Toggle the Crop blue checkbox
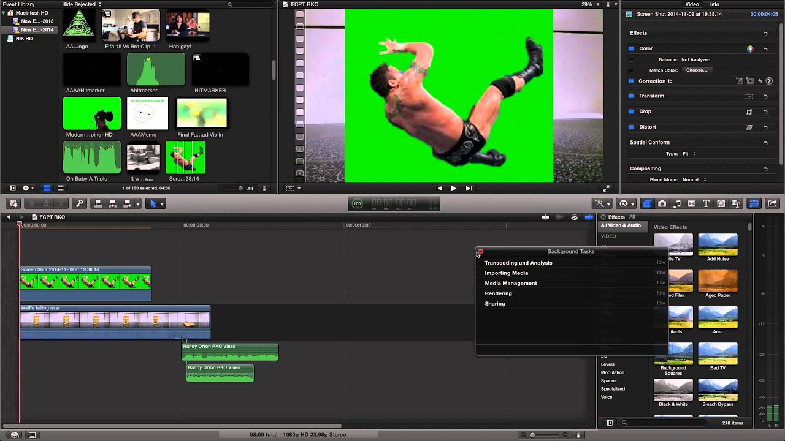The image size is (785, 441). point(631,111)
